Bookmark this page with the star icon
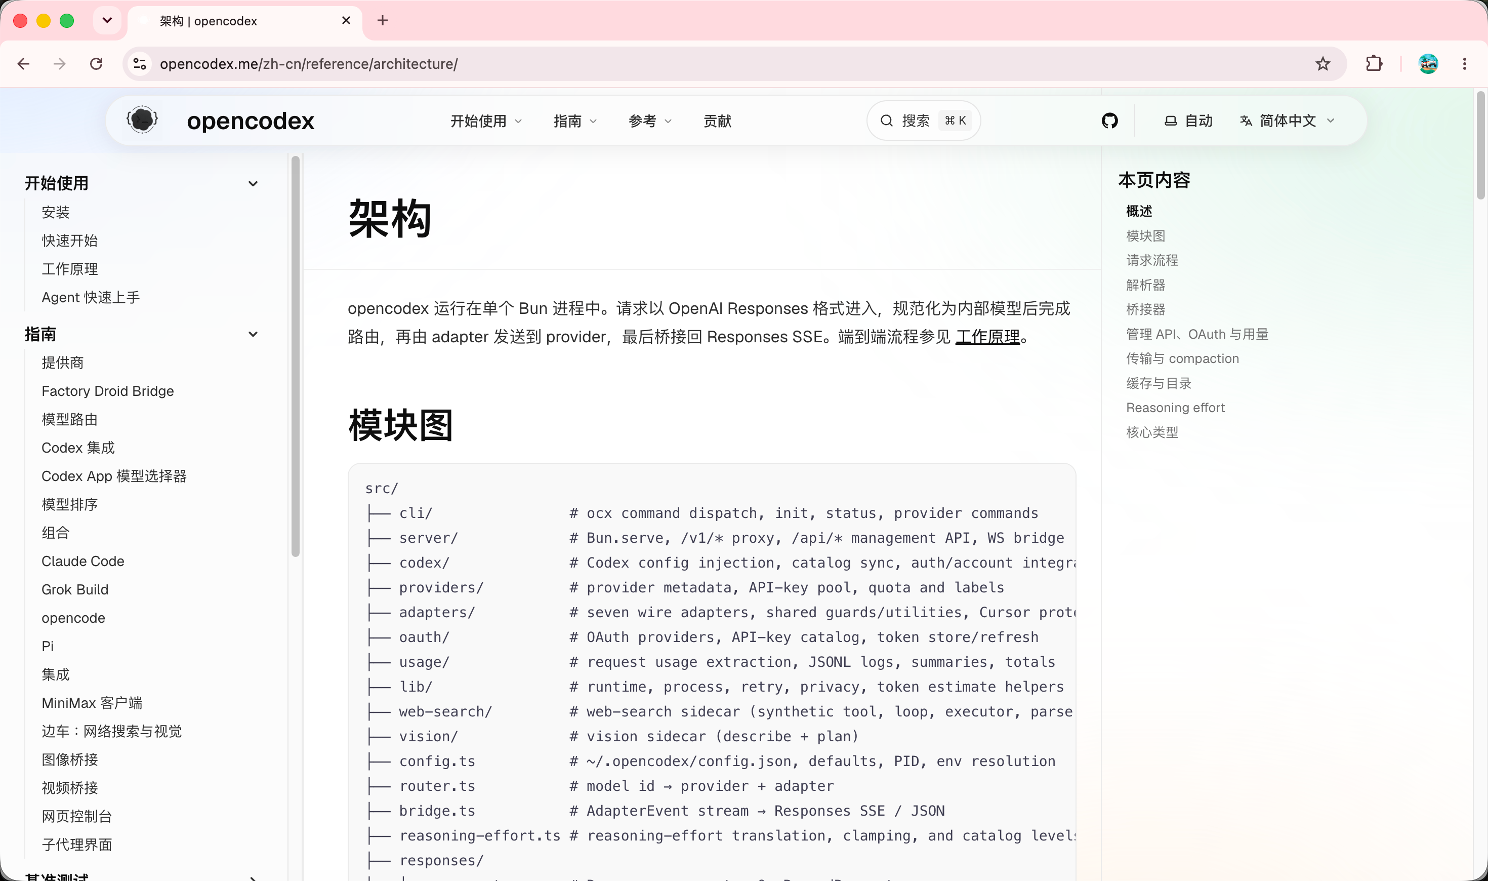The width and height of the screenshot is (1488, 881). [x=1322, y=63]
